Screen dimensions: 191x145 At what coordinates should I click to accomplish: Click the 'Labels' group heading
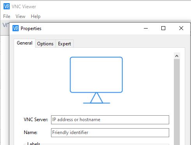pos(34,143)
